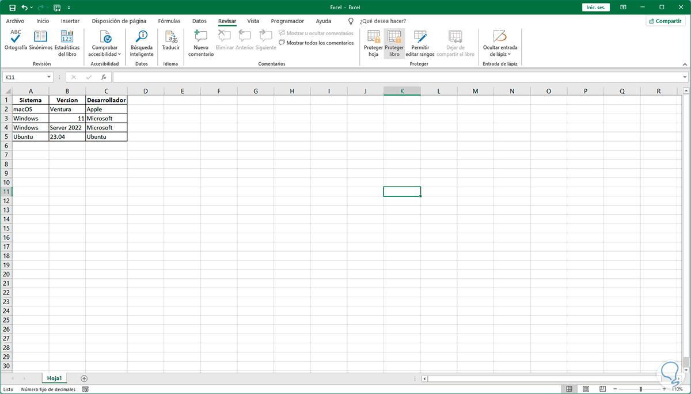The height and width of the screenshot is (394, 691).
Task: Click the Comprobar accesibilidad icon
Action: [x=105, y=37]
